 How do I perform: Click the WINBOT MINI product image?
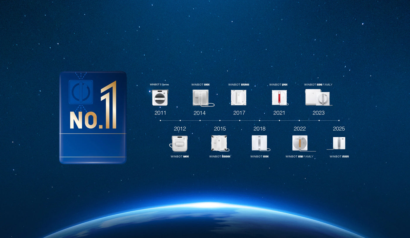339,143
